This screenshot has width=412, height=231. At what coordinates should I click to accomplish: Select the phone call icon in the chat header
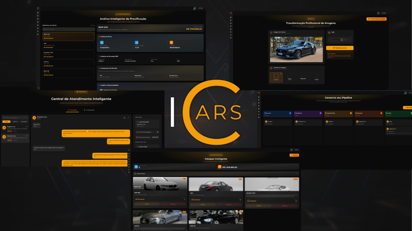point(125,118)
